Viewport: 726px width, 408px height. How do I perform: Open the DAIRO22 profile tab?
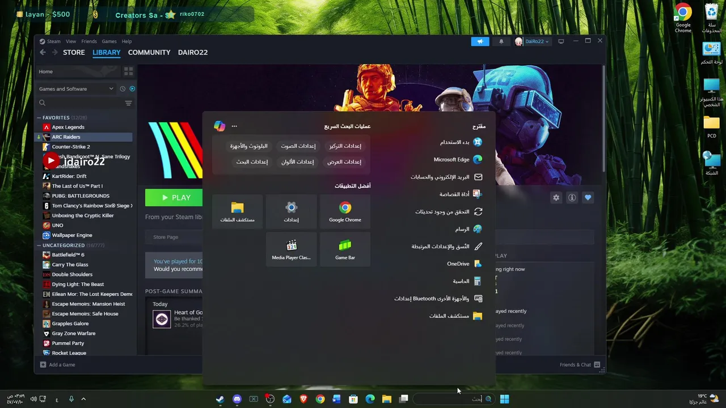(x=193, y=52)
